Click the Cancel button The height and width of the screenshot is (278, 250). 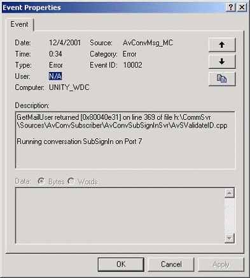pos(171,264)
